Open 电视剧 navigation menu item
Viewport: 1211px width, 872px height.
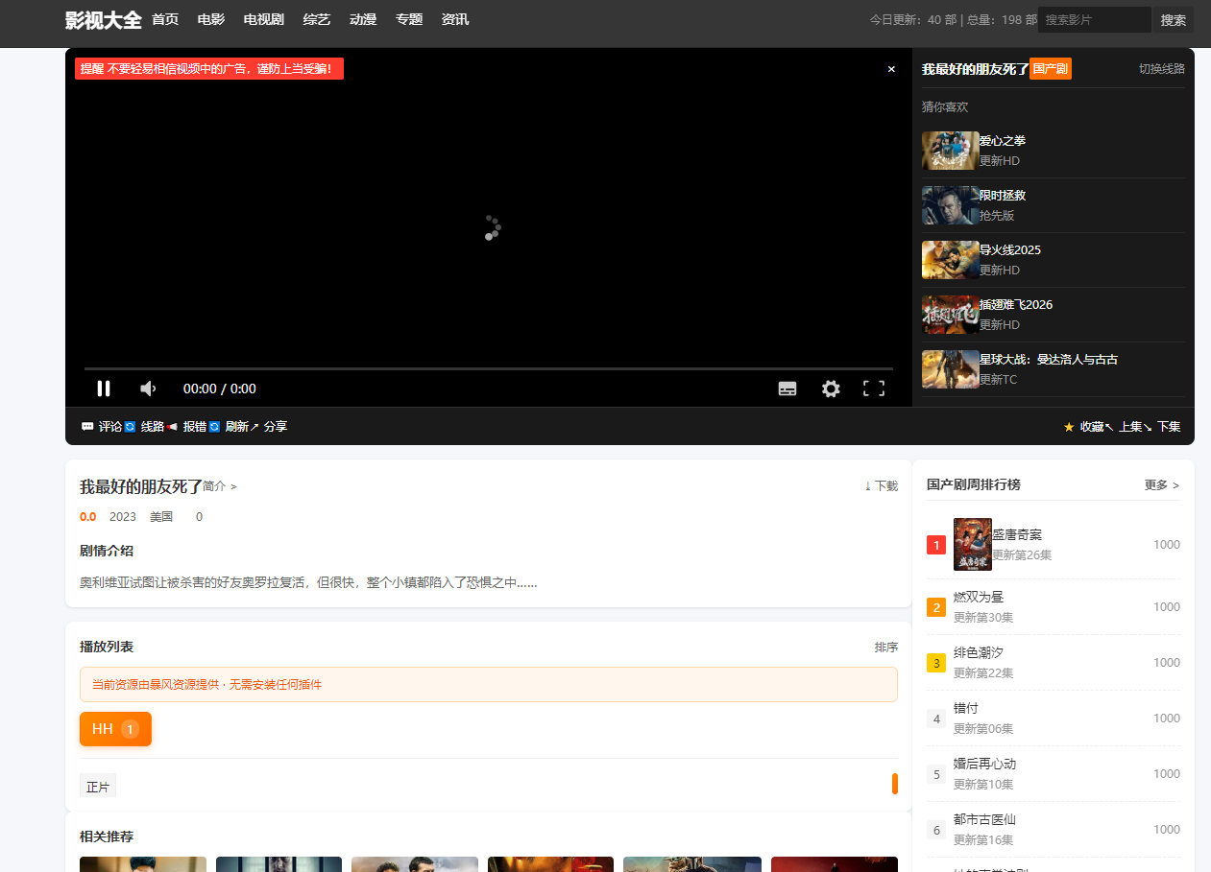tap(263, 19)
